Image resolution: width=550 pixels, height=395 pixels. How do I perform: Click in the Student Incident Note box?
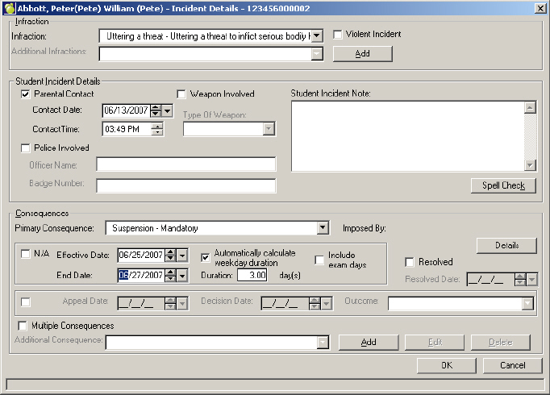coord(406,135)
